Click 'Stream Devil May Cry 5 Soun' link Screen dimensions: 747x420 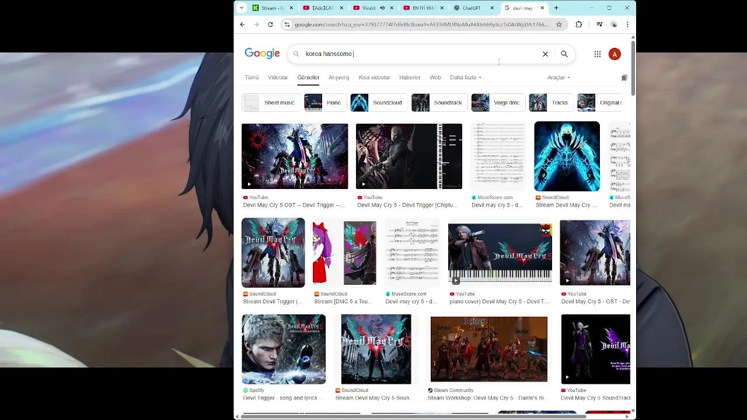tap(373, 398)
